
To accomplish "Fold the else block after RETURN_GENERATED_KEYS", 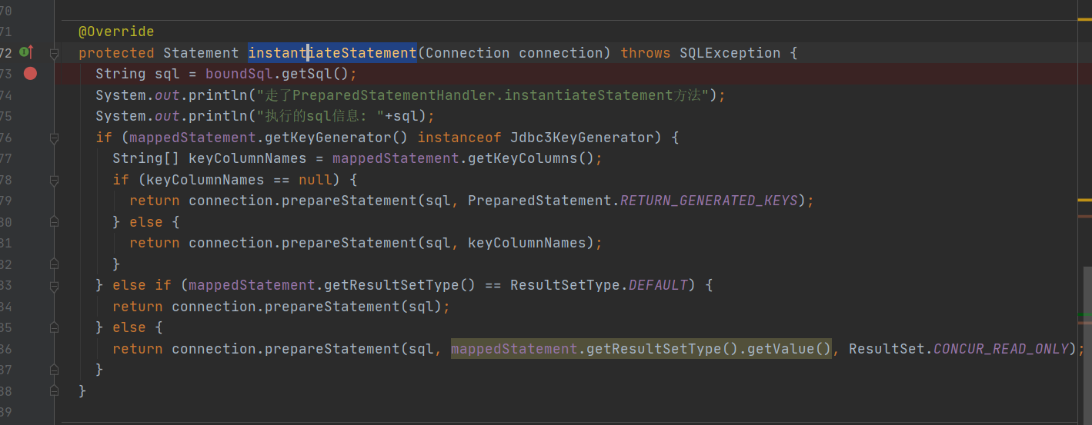I will (54, 222).
